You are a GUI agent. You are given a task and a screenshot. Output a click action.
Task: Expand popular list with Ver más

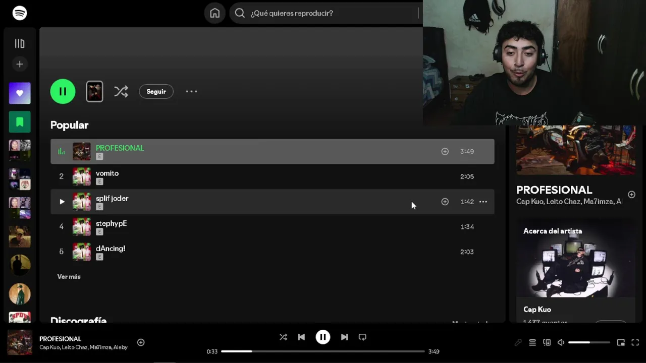(69, 277)
